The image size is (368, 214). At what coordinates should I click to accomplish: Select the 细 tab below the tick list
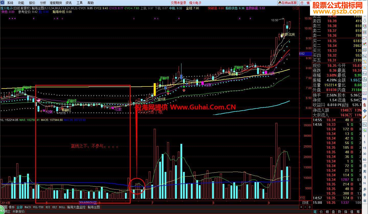pyautogui.click(x=327, y=212)
